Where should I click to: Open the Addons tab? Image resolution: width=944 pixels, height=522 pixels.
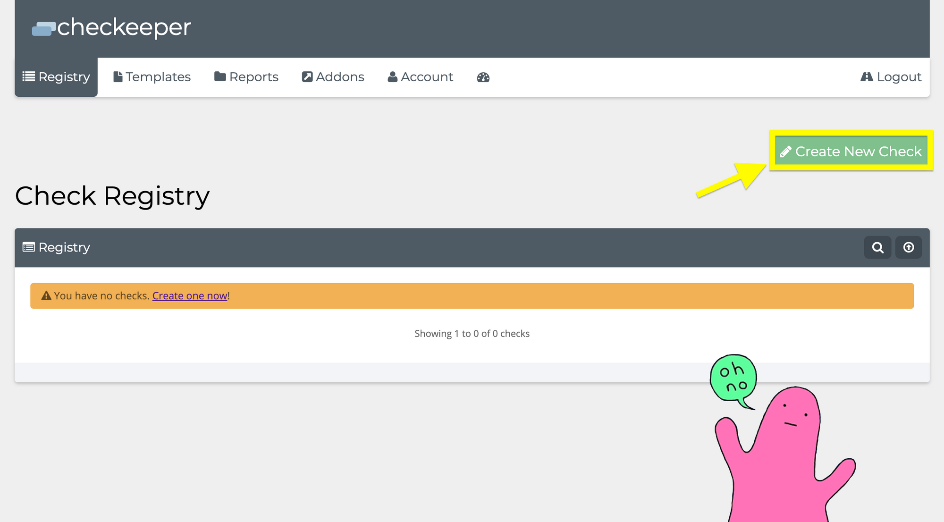point(333,77)
